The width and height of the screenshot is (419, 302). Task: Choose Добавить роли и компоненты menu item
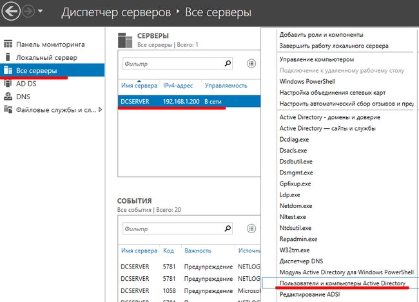point(322,35)
